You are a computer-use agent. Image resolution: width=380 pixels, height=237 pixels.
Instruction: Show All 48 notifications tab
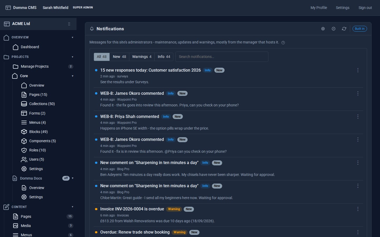click(102, 57)
